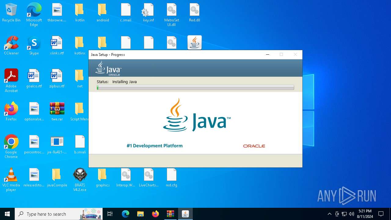Image resolution: width=391 pixels, height=220 pixels.
Task: Click the "#1 Development Platform" text
Action: [x=155, y=146]
